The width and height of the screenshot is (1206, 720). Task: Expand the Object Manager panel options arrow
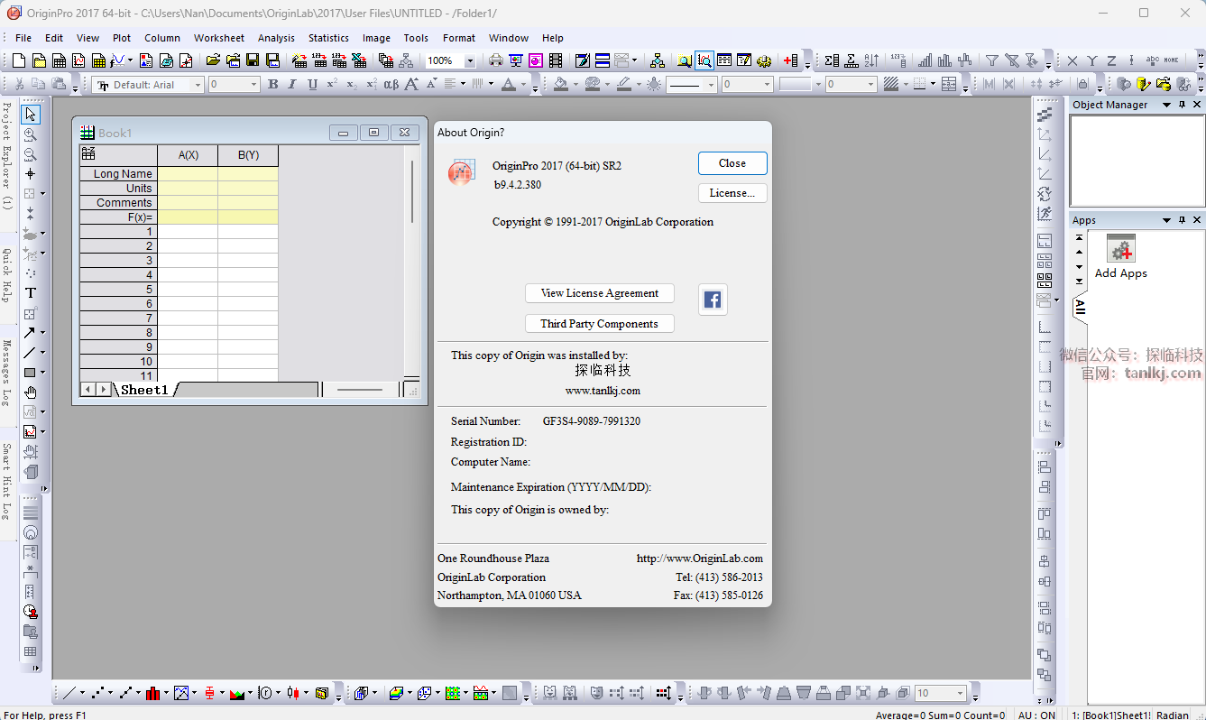[1166, 105]
